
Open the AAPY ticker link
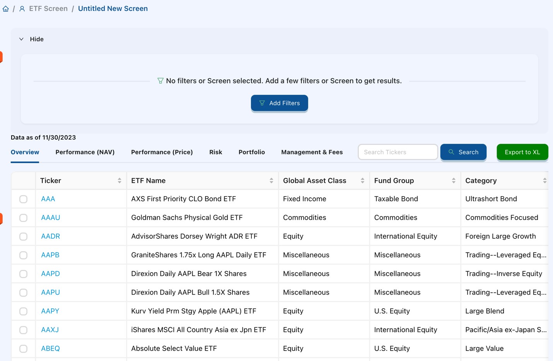pyautogui.click(x=50, y=311)
